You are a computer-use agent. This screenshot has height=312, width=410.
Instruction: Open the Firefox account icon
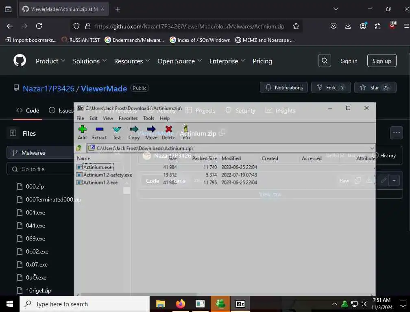coord(363,26)
